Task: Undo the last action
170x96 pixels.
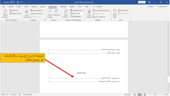Action: tap(21, 2)
